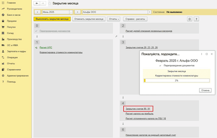Viewport: 217px width, 138px height.
Task: Open Зарплата и кадры section
Action: click(16, 52)
